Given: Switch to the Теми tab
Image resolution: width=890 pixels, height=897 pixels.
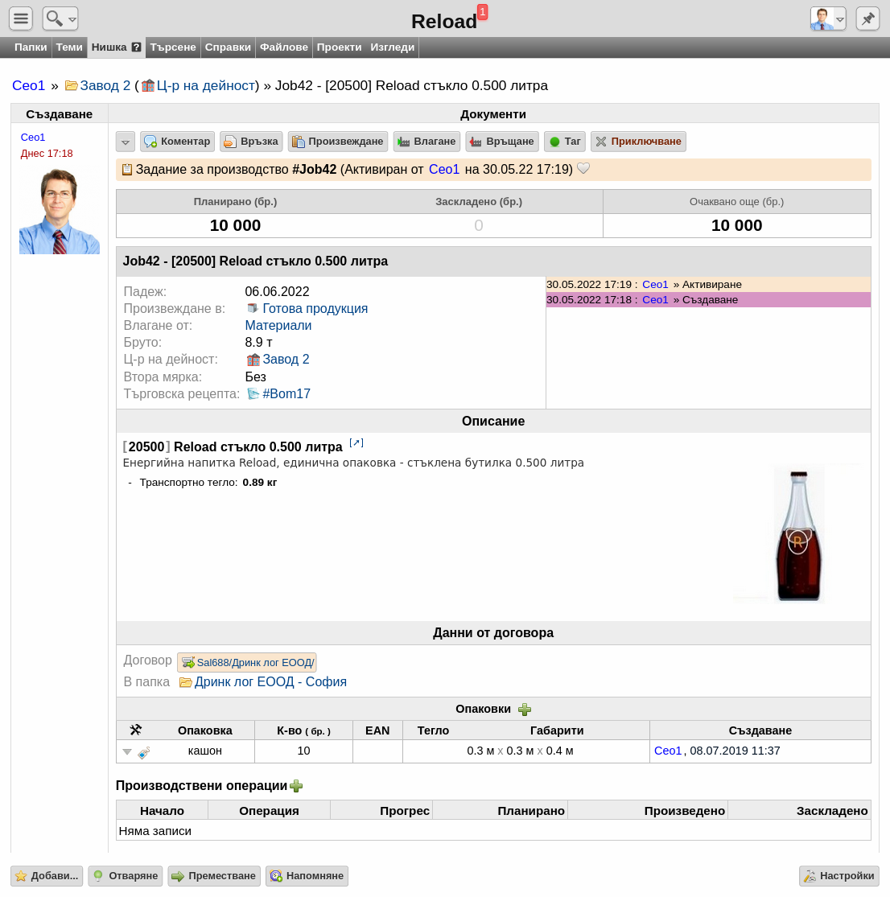Looking at the screenshot, I should click(69, 47).
